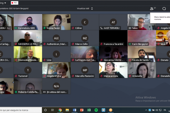Click muted mic icon beside Marcello Pastorini

[x=73, y=76]
